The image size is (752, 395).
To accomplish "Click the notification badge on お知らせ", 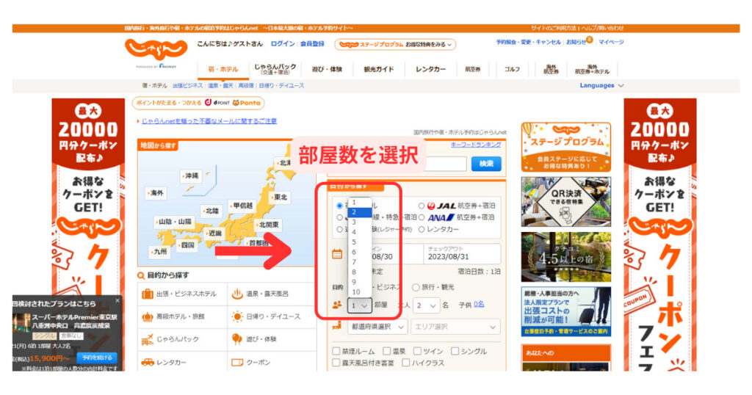I will coord(590,40).
